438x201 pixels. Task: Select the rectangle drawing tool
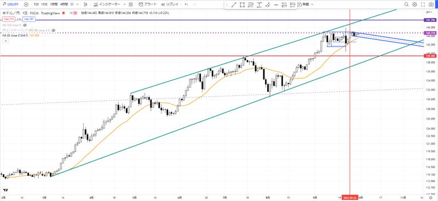point(242,4)
